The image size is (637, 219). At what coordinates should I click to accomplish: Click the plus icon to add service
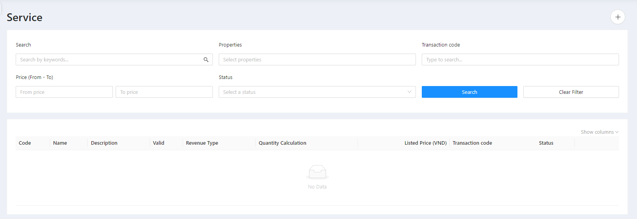pyautogui.click(x=617, y=17)
